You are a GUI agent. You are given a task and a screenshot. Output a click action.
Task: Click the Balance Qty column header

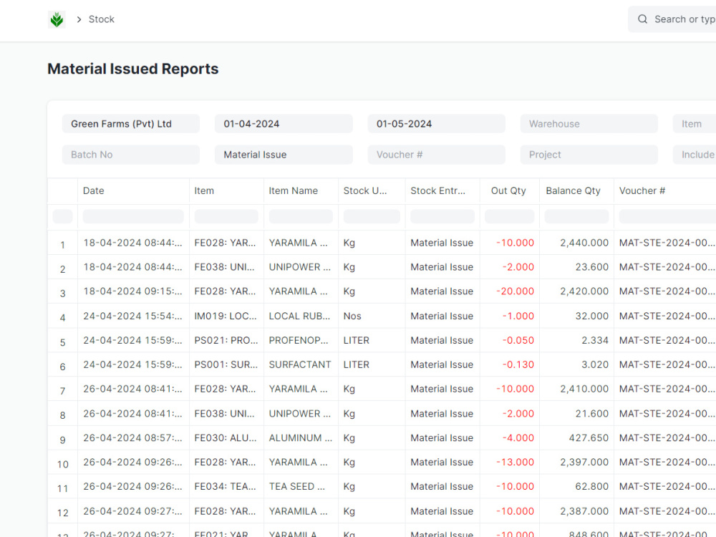pyautogui.click(x=573, y=190)
